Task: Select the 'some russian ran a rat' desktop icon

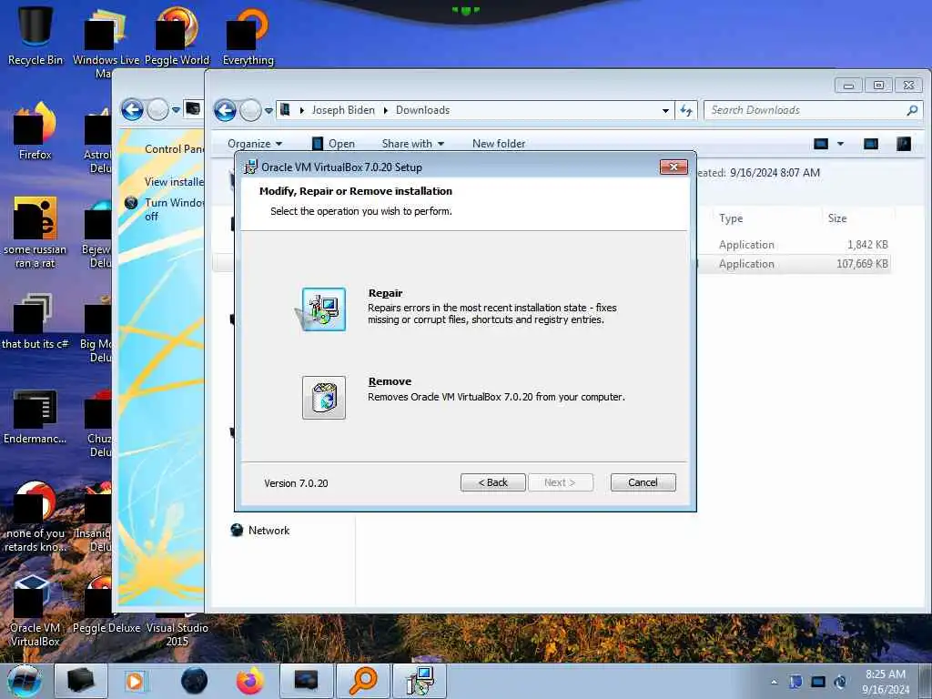Action: click(35, 232)
